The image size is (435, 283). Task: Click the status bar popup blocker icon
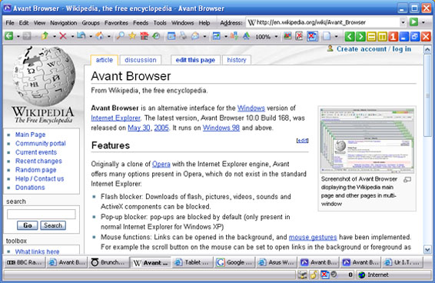[x=324, y=275]
